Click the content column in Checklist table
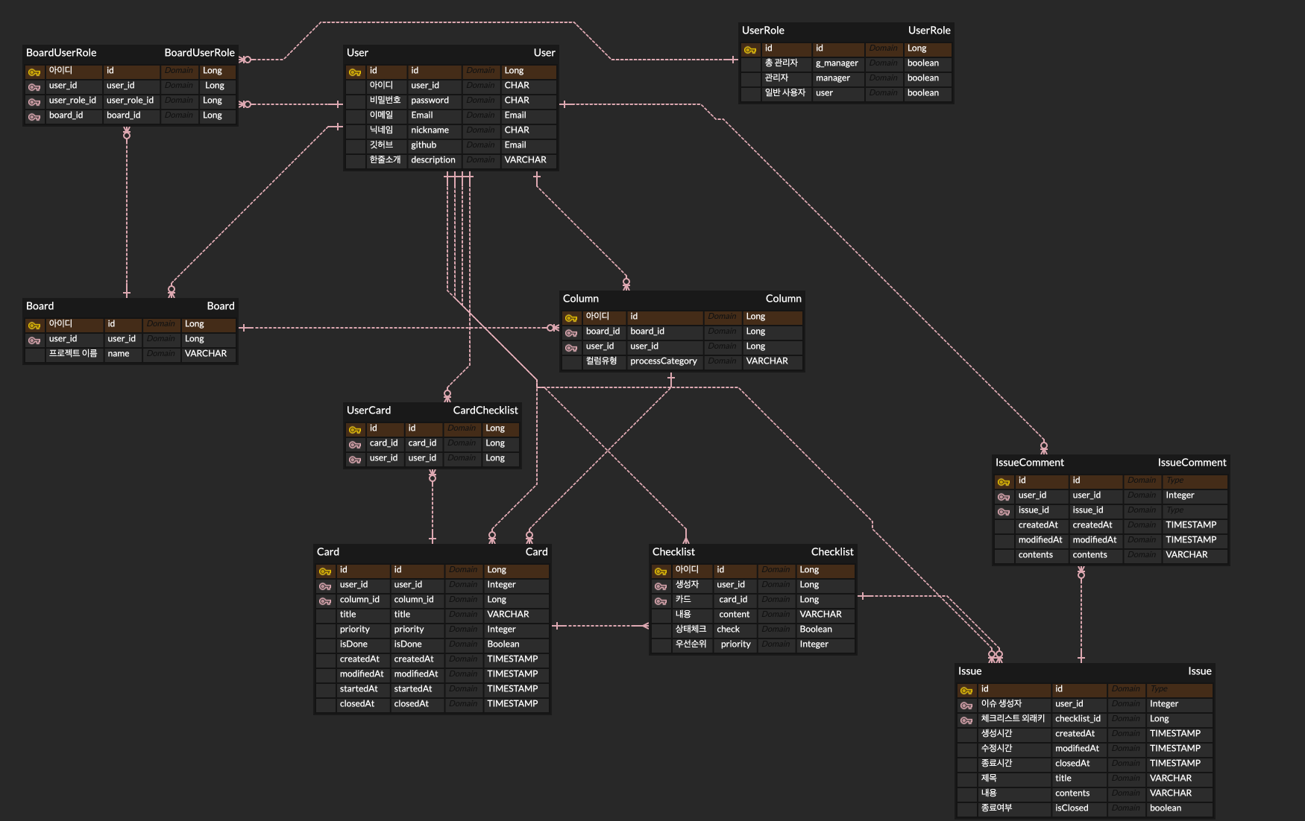Image resolution: width=1305 pixels, height=821 pixels. coord(735,615)
